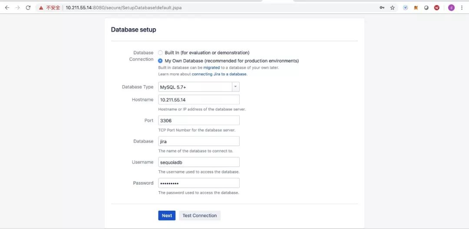
Task: Click the name of the database hint text
Action: coord(195,151)
